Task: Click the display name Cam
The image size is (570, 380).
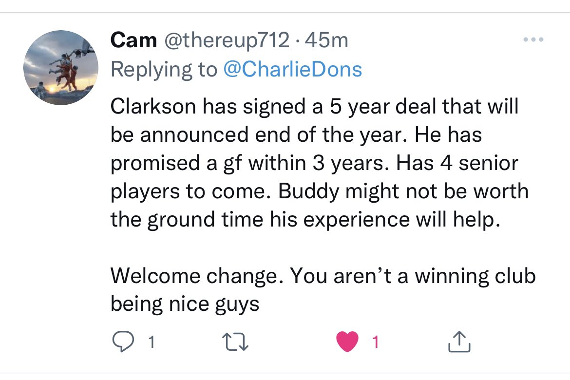Action: [133, 40]
